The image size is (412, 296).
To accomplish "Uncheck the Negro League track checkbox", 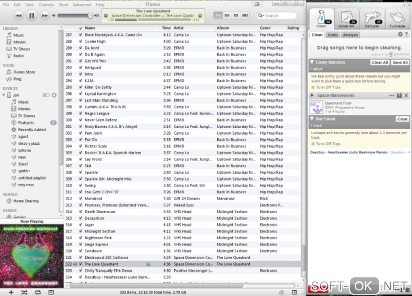I will click(x=81, y=113).
